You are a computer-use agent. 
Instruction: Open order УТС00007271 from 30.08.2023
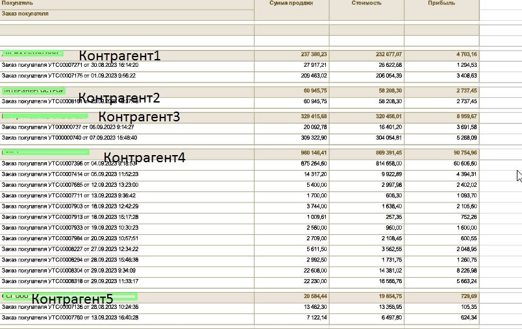point(69,66)
